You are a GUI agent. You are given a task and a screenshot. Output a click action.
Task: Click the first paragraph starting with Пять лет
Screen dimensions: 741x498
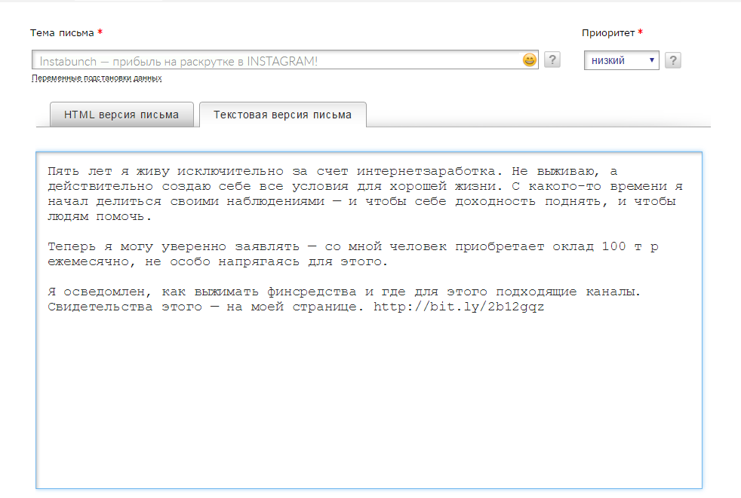364,194
